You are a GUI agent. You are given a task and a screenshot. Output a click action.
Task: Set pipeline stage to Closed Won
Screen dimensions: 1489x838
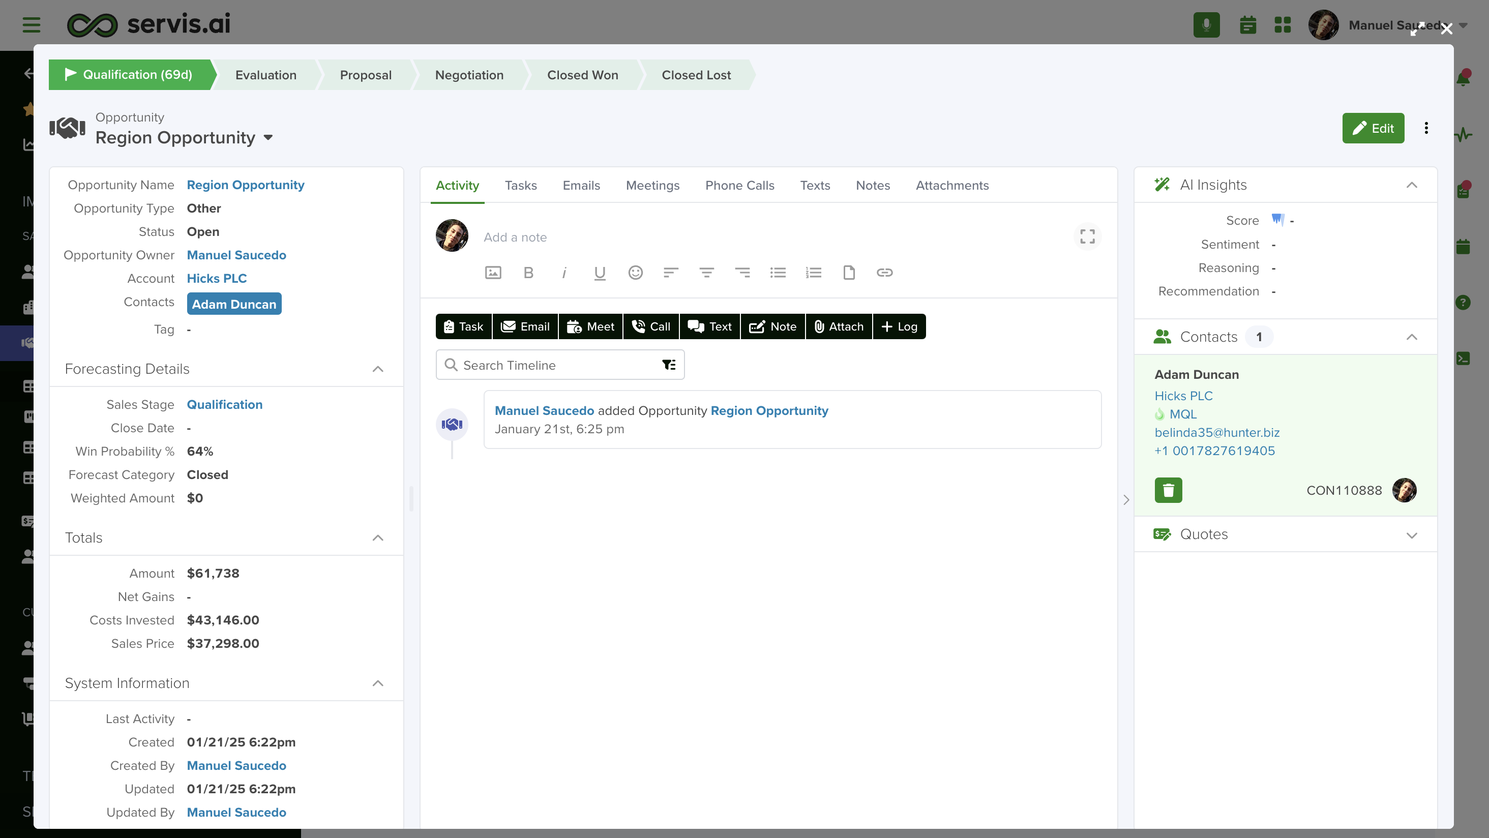click(582, 75)
